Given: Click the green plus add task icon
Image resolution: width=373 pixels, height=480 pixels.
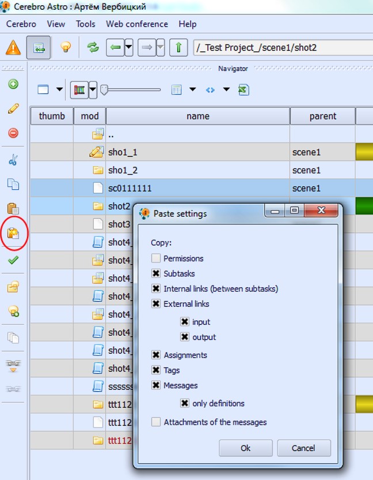Looking at the screenshot, I should 13,84.
